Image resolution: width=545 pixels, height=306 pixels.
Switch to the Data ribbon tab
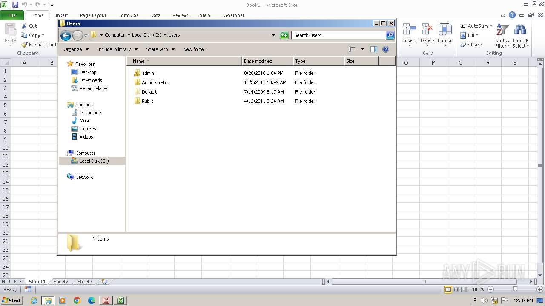click(x=155, y=15)
